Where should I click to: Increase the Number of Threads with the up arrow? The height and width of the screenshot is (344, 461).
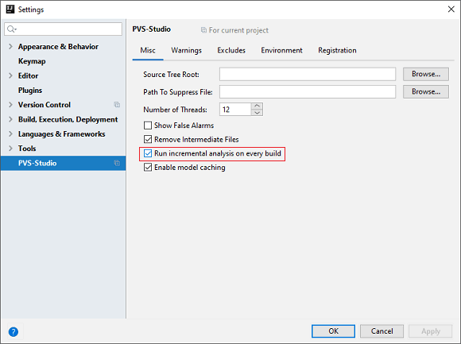point(257,106)
